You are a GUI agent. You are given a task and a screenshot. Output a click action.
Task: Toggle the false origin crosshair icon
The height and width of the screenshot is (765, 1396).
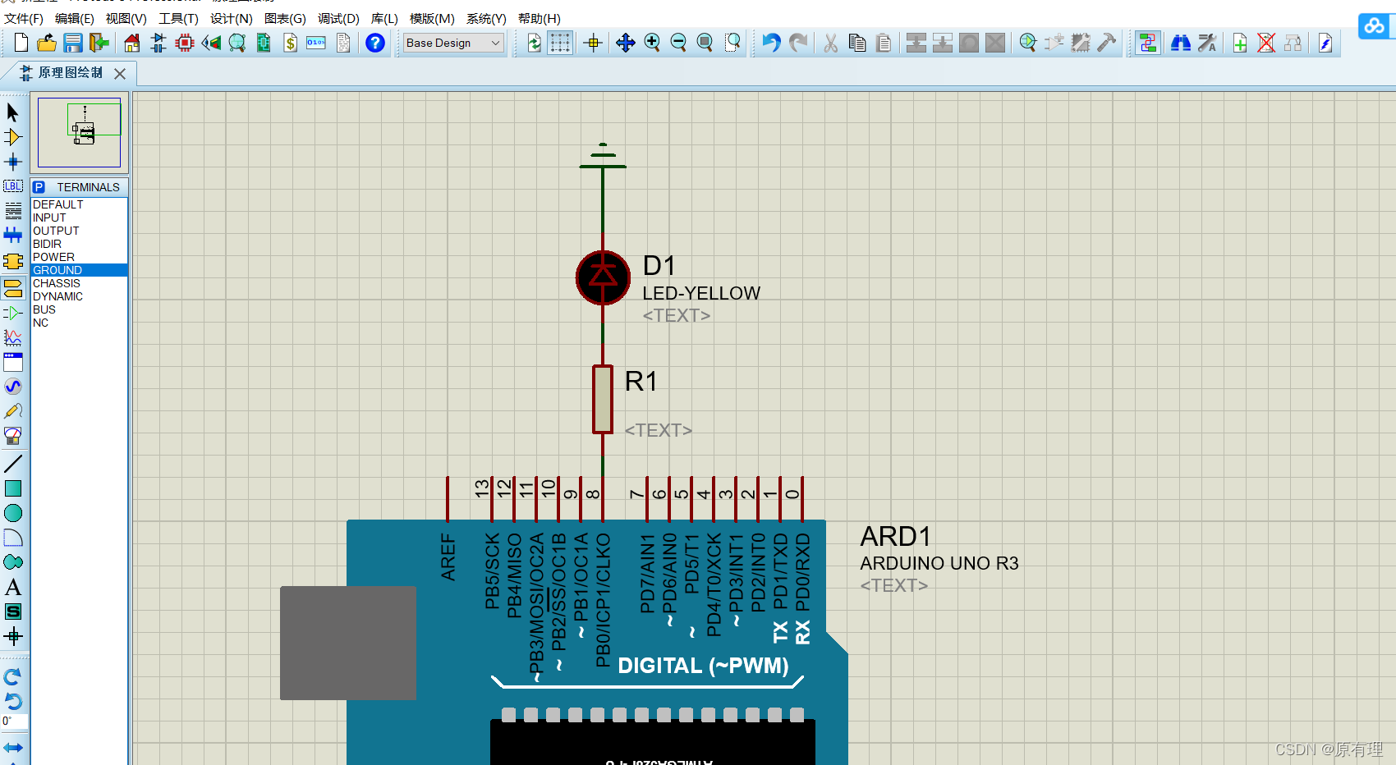tap(593, 43)
